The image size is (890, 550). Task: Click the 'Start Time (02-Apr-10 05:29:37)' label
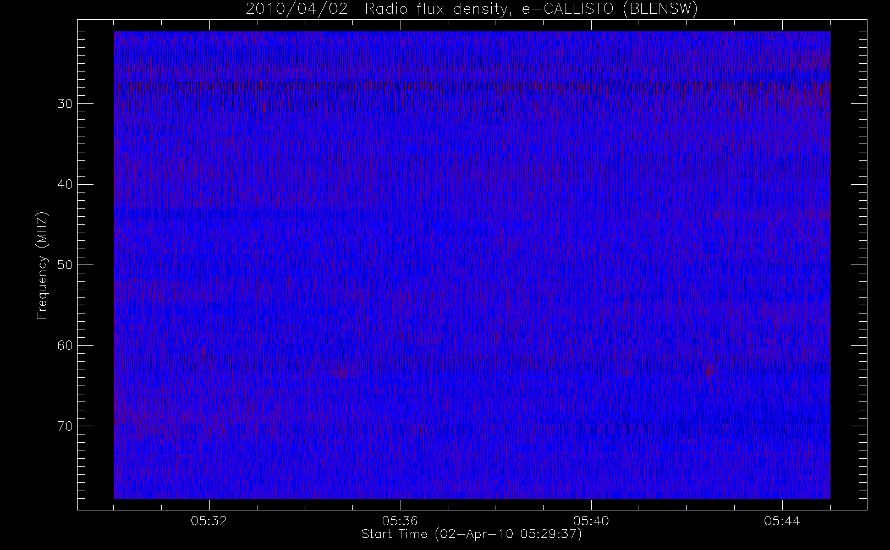click(471, 534)
